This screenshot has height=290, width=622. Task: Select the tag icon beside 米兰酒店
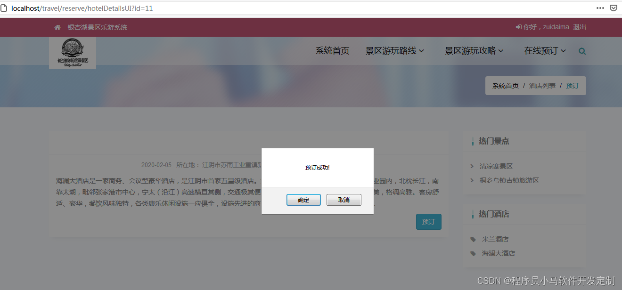click(473, 239)
